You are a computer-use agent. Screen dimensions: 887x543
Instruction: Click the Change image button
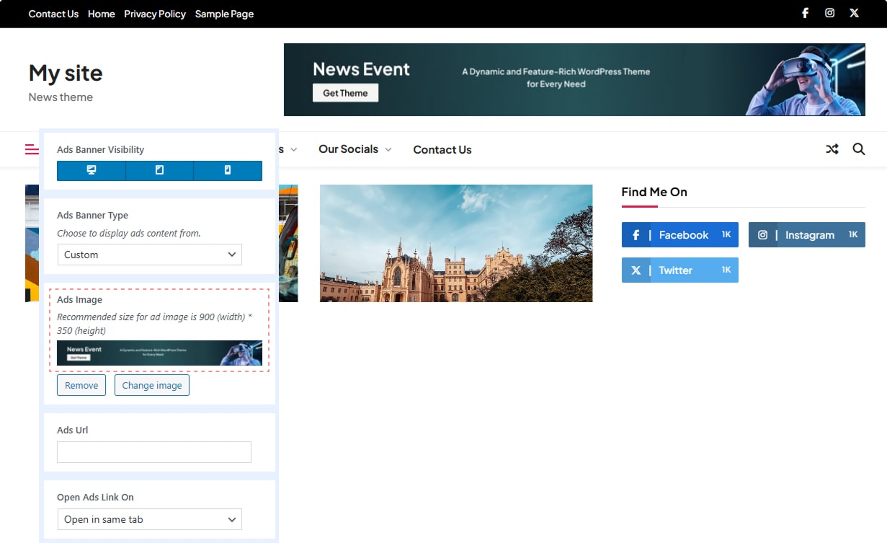[x=151, y=385]
